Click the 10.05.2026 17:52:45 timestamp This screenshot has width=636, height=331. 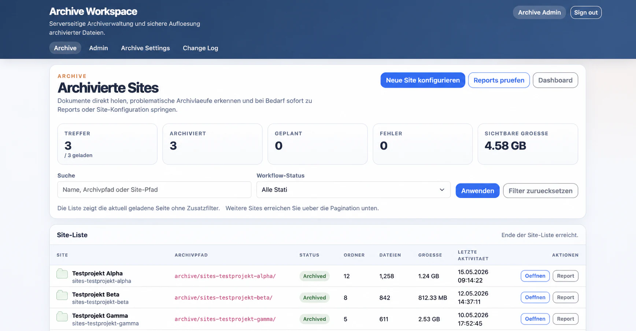(x=473, y=319)
